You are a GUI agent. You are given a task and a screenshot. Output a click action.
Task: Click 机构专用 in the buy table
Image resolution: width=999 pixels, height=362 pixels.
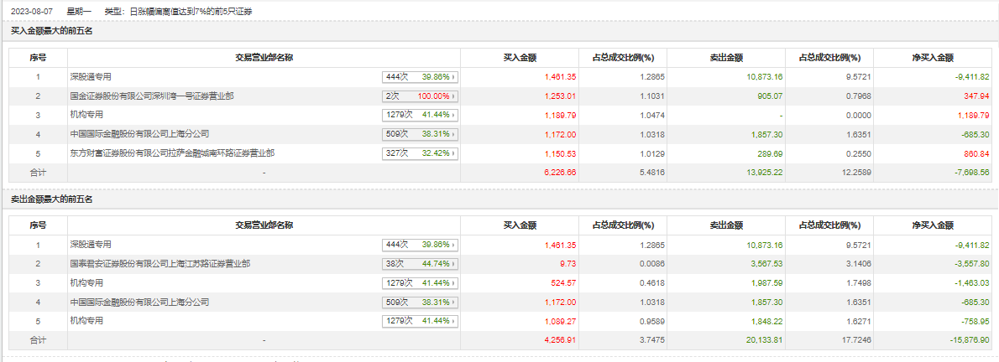tap(86, 115)
